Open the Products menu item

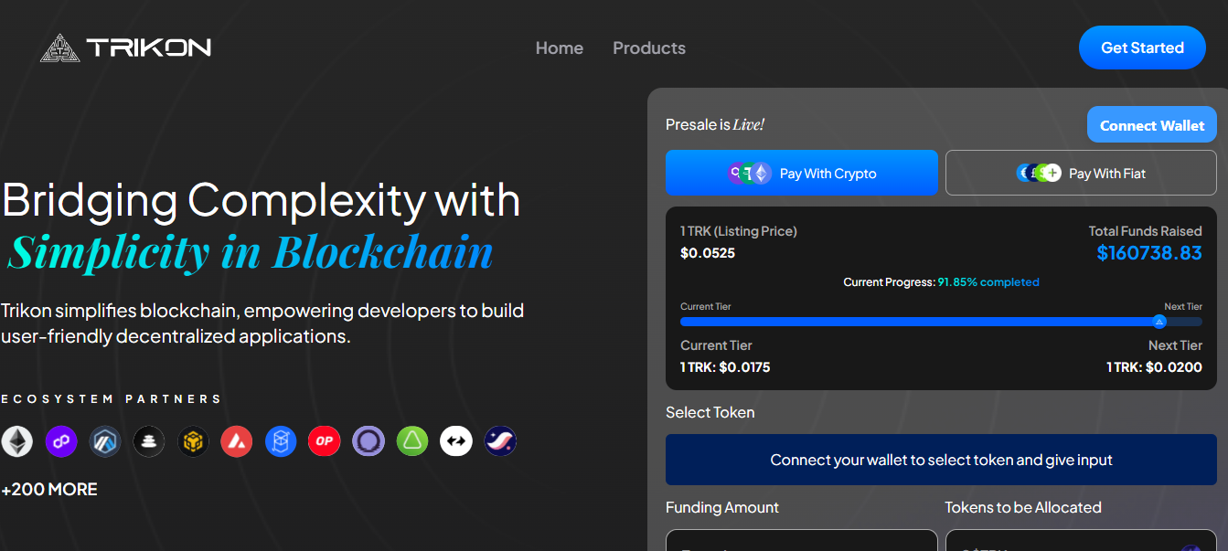648,48
